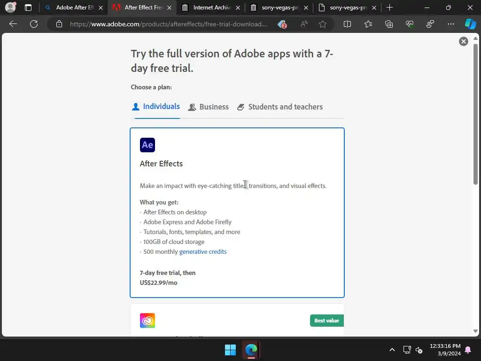The image size is (481, 361).
Task: View site information lock icon
Action: coord(59,24)
